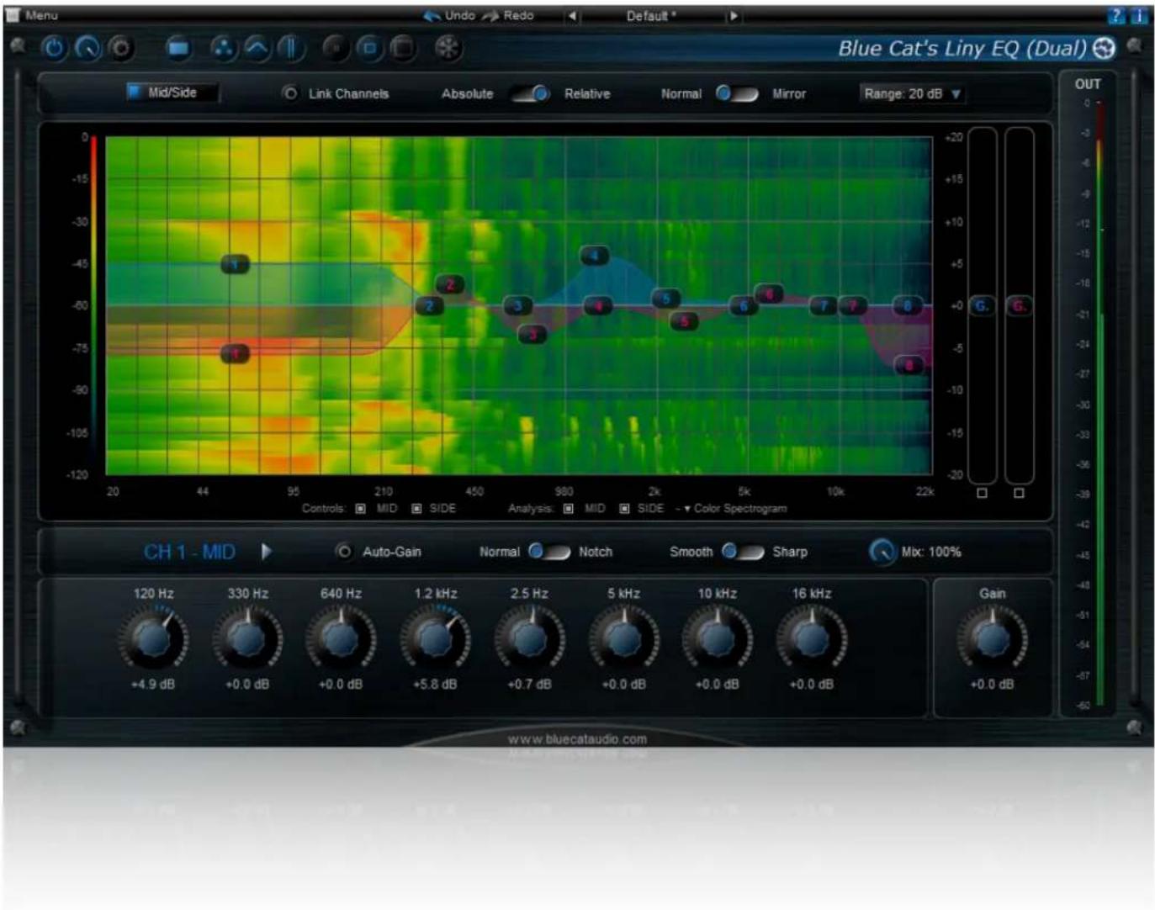Viewport: 1155px width, 910px height.
Task: Enable Auto-Gain option
Action: pyautogui.click(x=343, y=552)
